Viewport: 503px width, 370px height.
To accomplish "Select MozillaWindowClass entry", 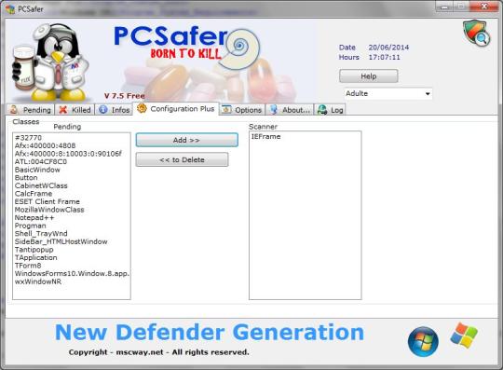I will 49,210.
